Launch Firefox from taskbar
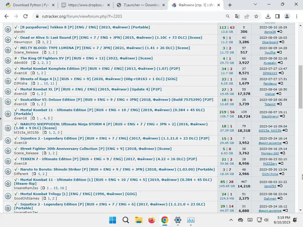 (152, 220)
